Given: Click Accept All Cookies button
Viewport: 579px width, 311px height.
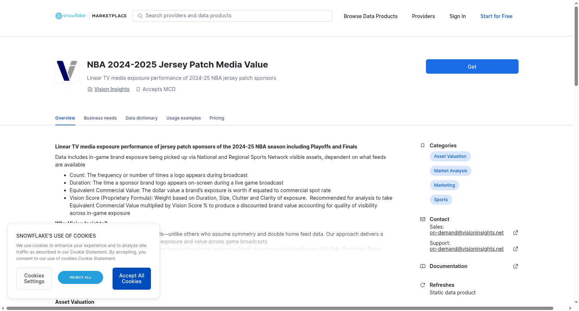Looking at the screenshot, I should click(x=132, y=278).
